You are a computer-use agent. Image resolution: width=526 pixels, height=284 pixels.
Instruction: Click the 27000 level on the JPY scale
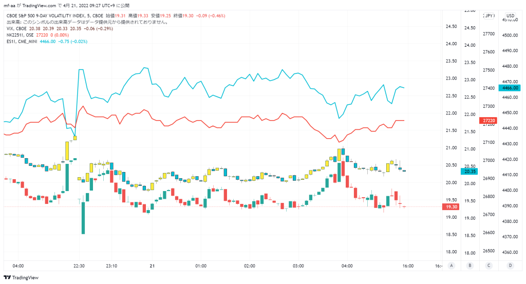[x=489, y=160]
